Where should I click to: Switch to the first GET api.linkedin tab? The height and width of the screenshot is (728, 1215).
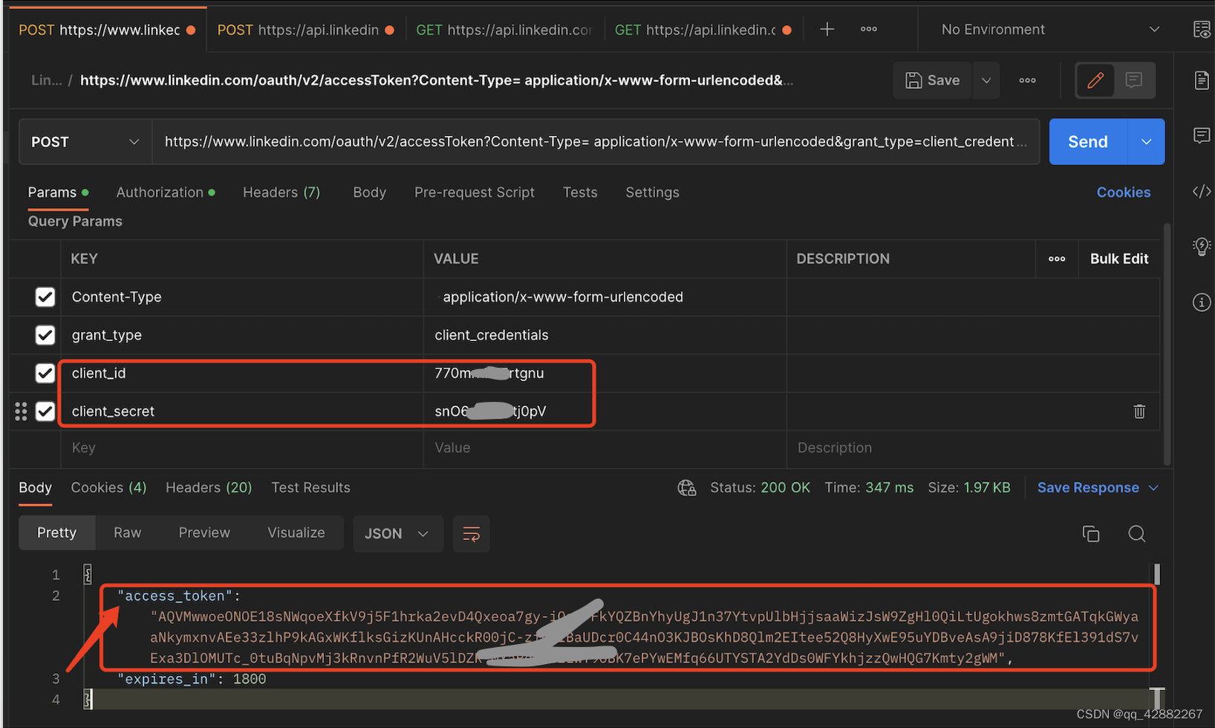pos(505,30)
